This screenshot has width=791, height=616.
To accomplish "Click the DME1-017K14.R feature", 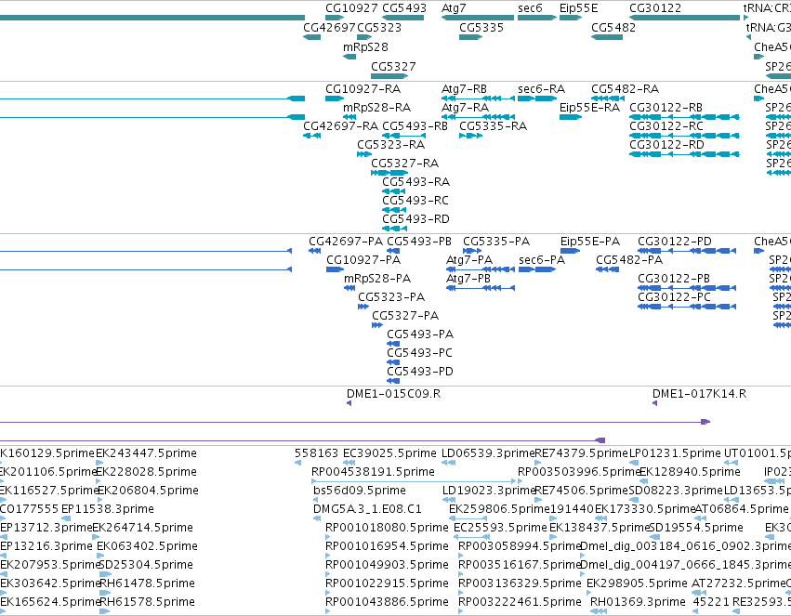I will point(654,403).
